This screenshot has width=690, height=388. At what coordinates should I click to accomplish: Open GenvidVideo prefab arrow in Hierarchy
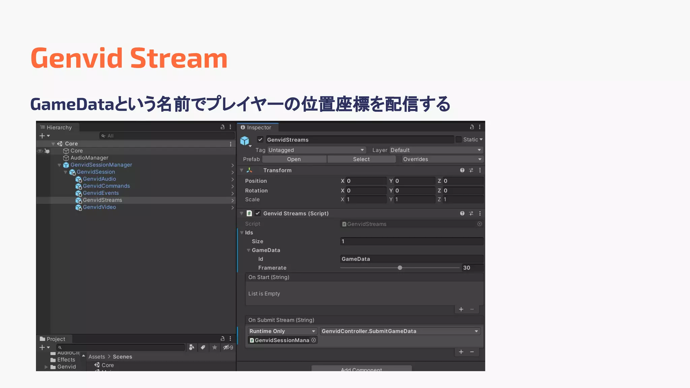[232, 207]
